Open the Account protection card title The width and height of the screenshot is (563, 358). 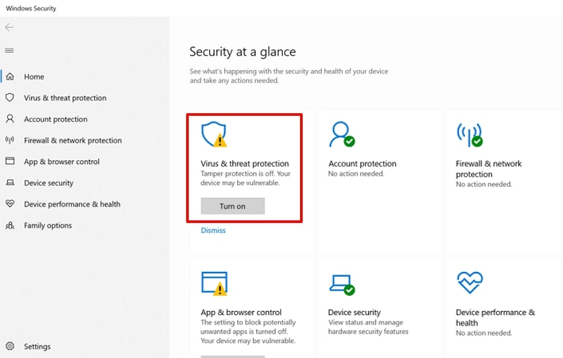pyautogui.click(x=362, y=163)
